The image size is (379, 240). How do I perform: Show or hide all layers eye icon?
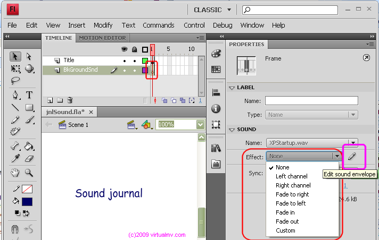(124, 49)
